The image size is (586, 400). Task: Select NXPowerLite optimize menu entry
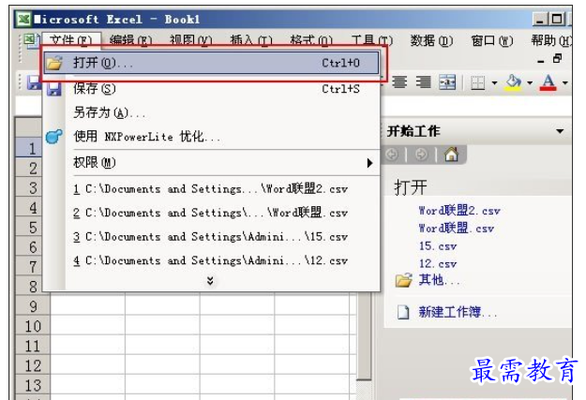pyautogui.click(x=212, y=137)
